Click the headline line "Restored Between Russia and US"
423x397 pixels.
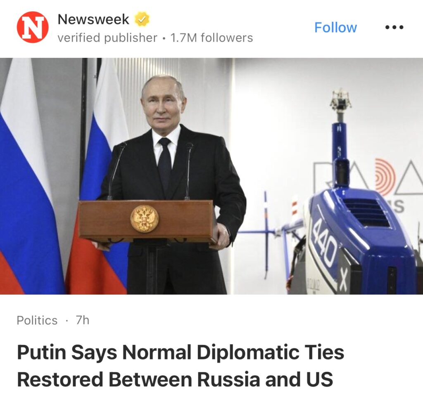click(175, 379)
